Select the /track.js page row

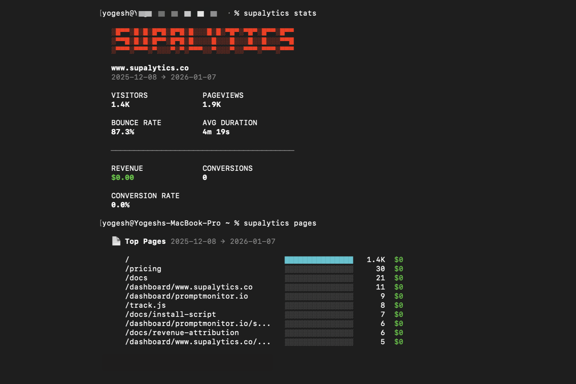click(145, 305)
